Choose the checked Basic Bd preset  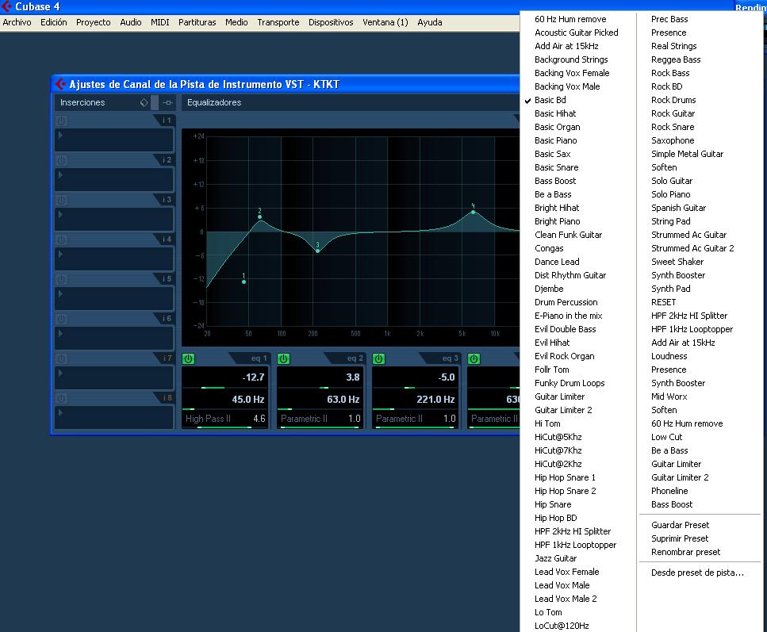pyautogui.click(x=550, y=100)
